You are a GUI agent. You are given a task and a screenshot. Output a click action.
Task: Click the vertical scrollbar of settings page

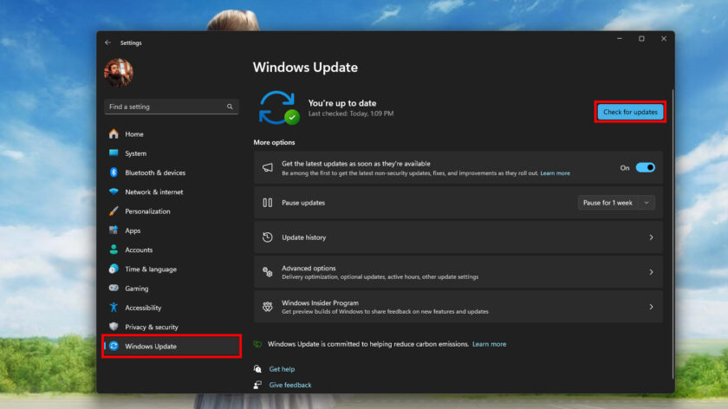673,235
